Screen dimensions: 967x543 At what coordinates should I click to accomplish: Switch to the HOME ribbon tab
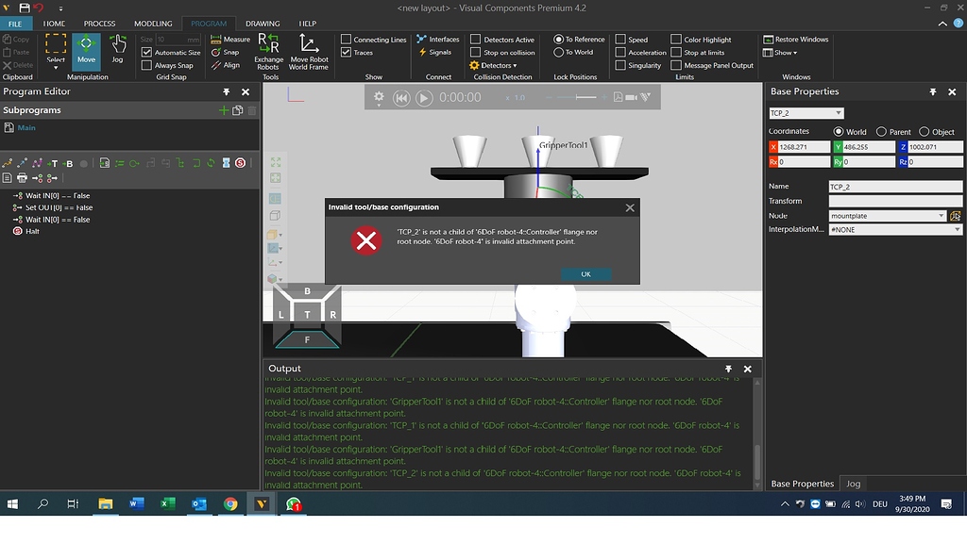54,23
